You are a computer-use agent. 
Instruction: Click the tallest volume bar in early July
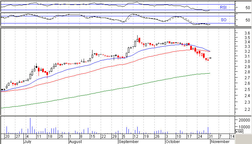(x=30, y=126)
